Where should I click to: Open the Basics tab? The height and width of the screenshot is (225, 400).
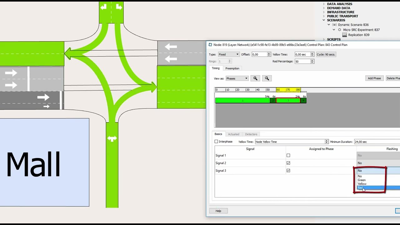218,134
